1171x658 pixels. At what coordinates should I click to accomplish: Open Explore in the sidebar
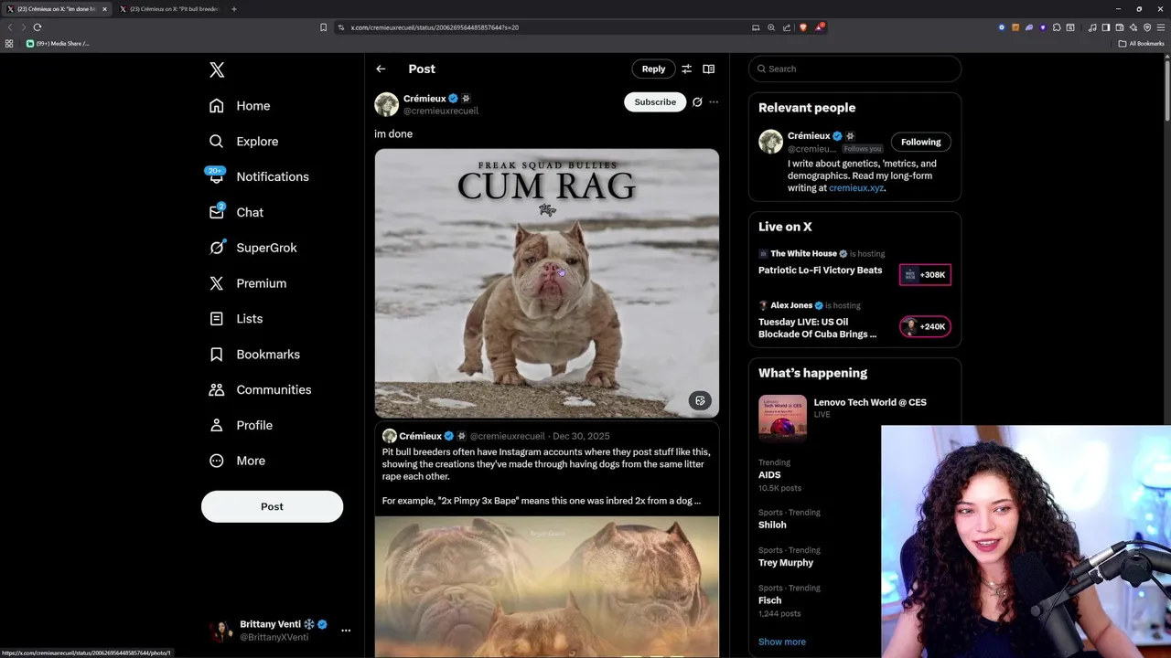(x=243, y=142)
